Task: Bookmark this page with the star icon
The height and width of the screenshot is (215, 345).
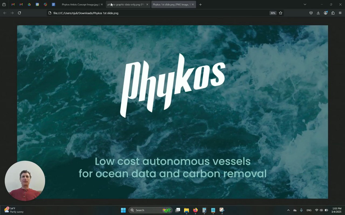Action: tap(281, 13)
